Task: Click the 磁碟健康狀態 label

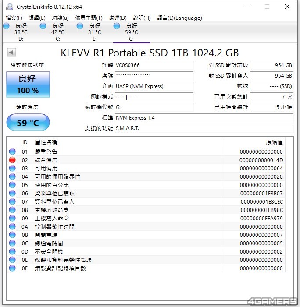Action: click(27, 65)
